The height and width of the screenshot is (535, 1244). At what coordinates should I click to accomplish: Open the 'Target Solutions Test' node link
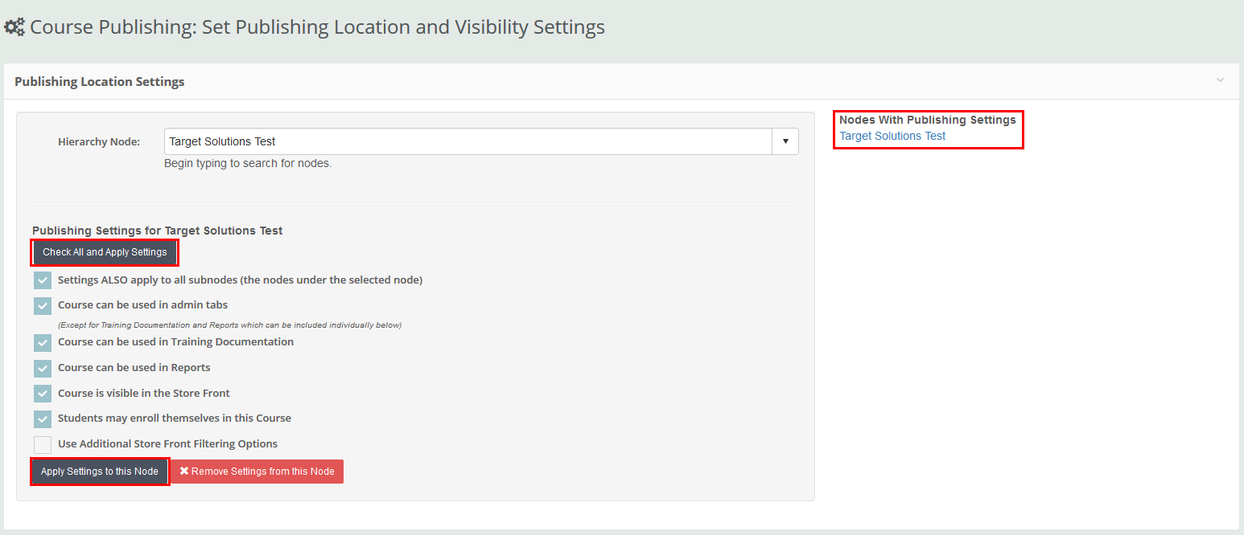click(892, 136)
